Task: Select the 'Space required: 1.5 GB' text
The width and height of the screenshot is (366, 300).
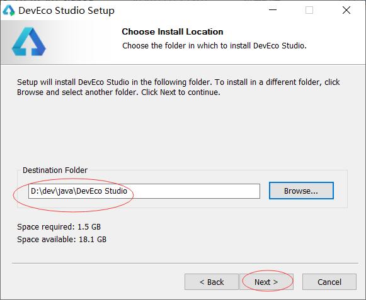Action: [59, 226]
